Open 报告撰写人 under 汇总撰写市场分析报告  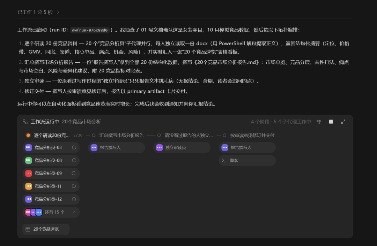116,148
